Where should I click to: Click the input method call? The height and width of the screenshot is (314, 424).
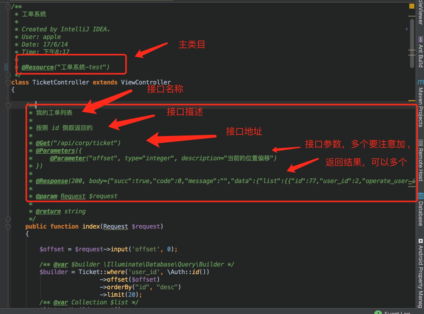(x=119, y=249)
